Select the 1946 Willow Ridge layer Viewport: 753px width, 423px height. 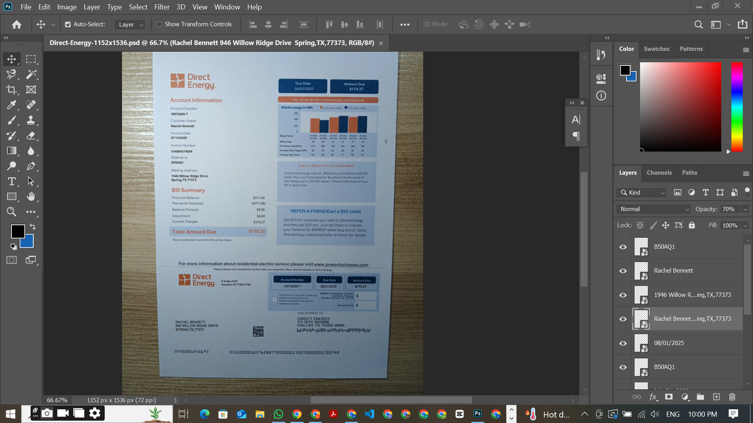(692, 295)
